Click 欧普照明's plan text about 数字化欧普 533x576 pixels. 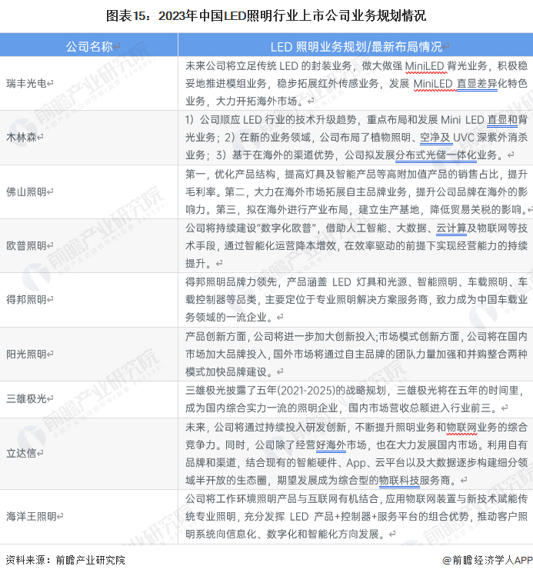coord(356,246)
